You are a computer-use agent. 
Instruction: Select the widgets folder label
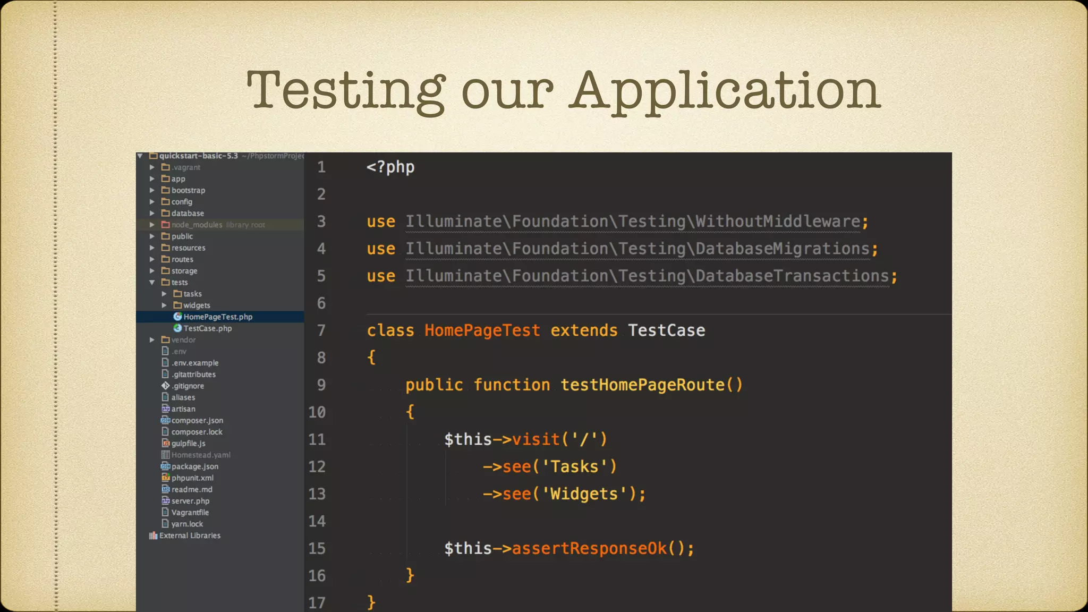(x=197, y=305)
